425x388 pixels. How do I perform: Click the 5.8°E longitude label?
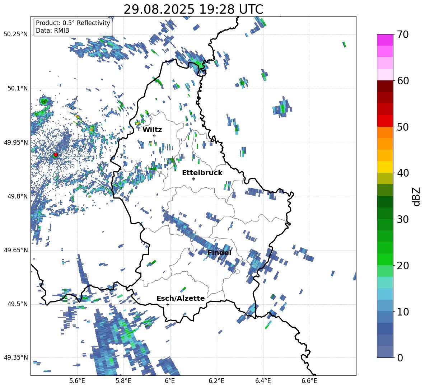[x=123, y=381]
